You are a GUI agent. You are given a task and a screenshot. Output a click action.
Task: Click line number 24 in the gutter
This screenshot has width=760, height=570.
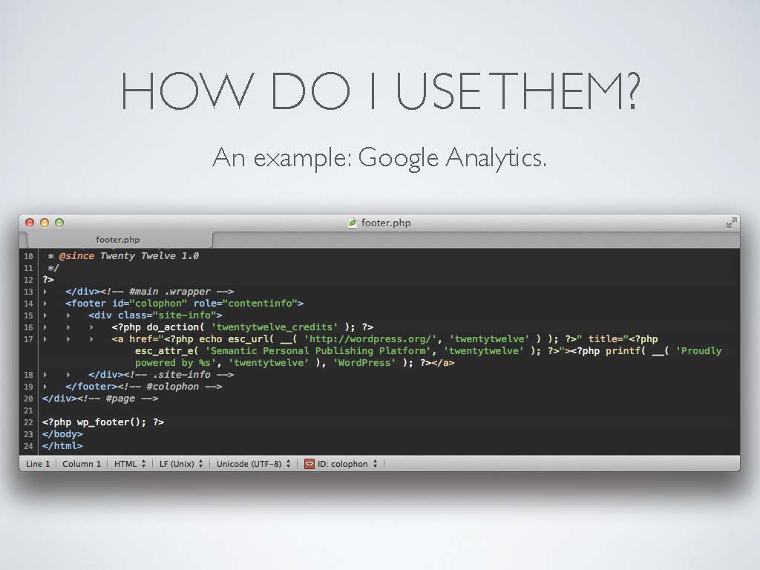(x=28, y=446)
